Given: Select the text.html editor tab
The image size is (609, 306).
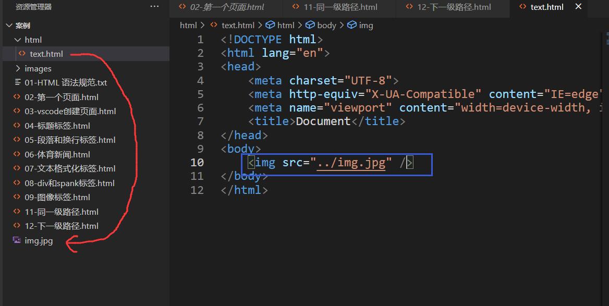Looking at the screenshot, I should pyautogui.click(x=547, y=7).
